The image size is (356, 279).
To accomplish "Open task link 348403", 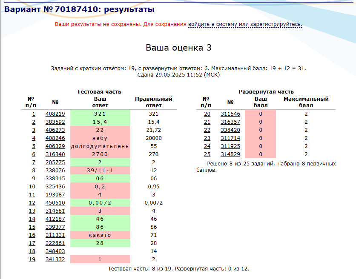I will 55,251.
